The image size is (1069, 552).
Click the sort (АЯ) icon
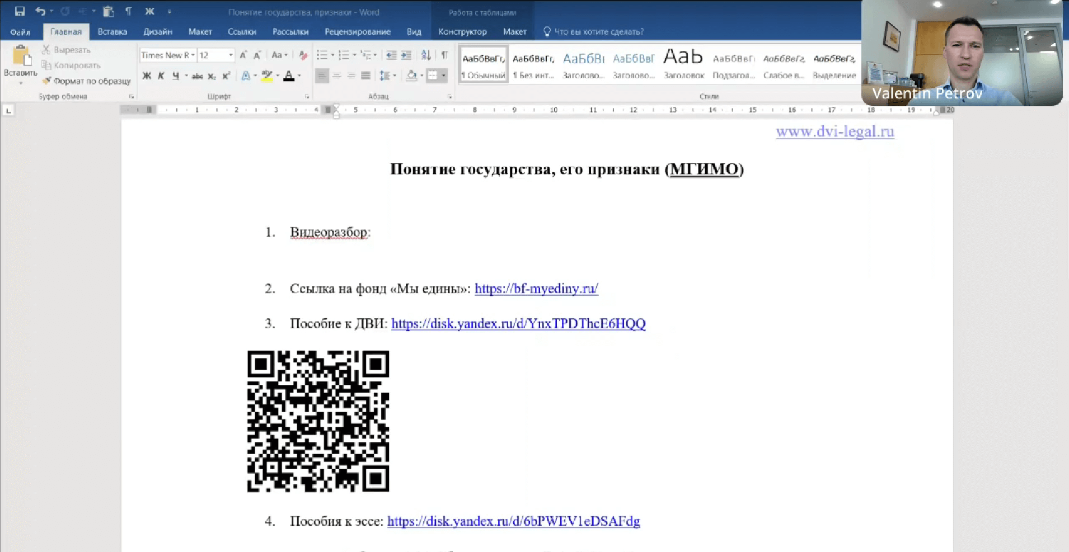(426, 55)
